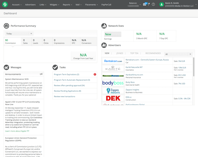Switch to the Top Ten advertisers tab
The height and width of the screenshot is (157, 198).
pos(134,53)
